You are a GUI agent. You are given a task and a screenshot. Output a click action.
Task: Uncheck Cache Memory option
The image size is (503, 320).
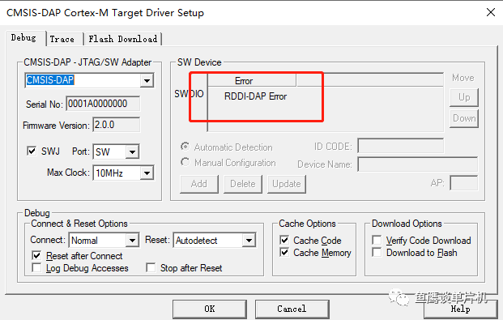point(284,252)
